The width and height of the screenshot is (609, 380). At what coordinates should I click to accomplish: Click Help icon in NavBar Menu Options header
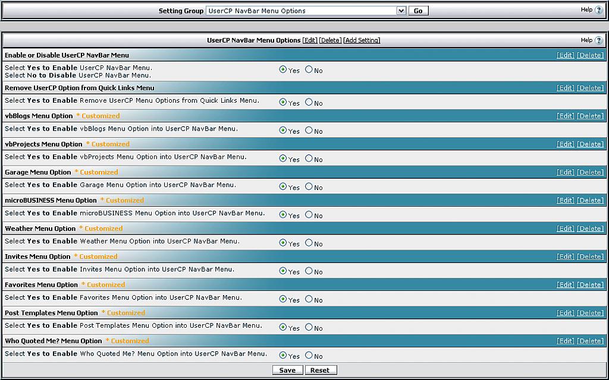[x=598, y=40]
